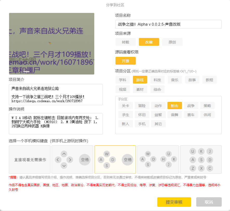The image size is (230, 211).
Task: Click the 提交审核 submit button
Action: 174,202
